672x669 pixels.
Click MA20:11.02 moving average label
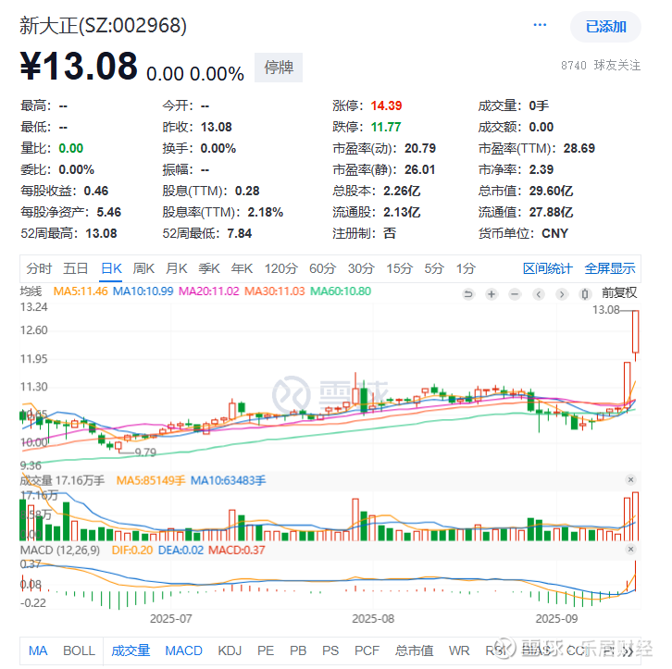pyautogui.click(x=208, y=291)
